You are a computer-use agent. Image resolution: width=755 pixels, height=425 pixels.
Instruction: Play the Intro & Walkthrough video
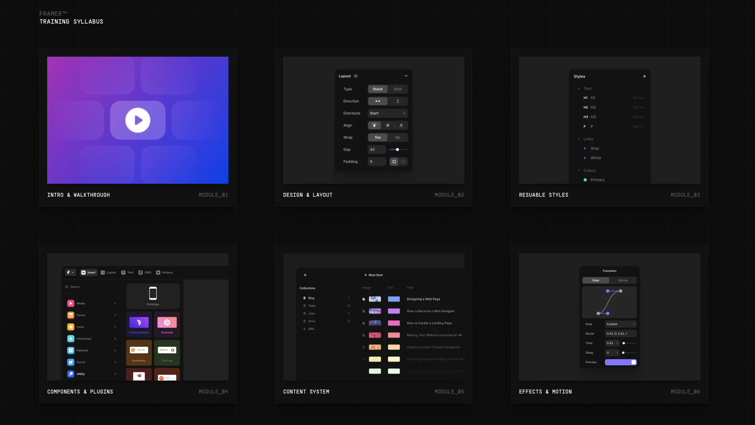(x=138, y=120)
